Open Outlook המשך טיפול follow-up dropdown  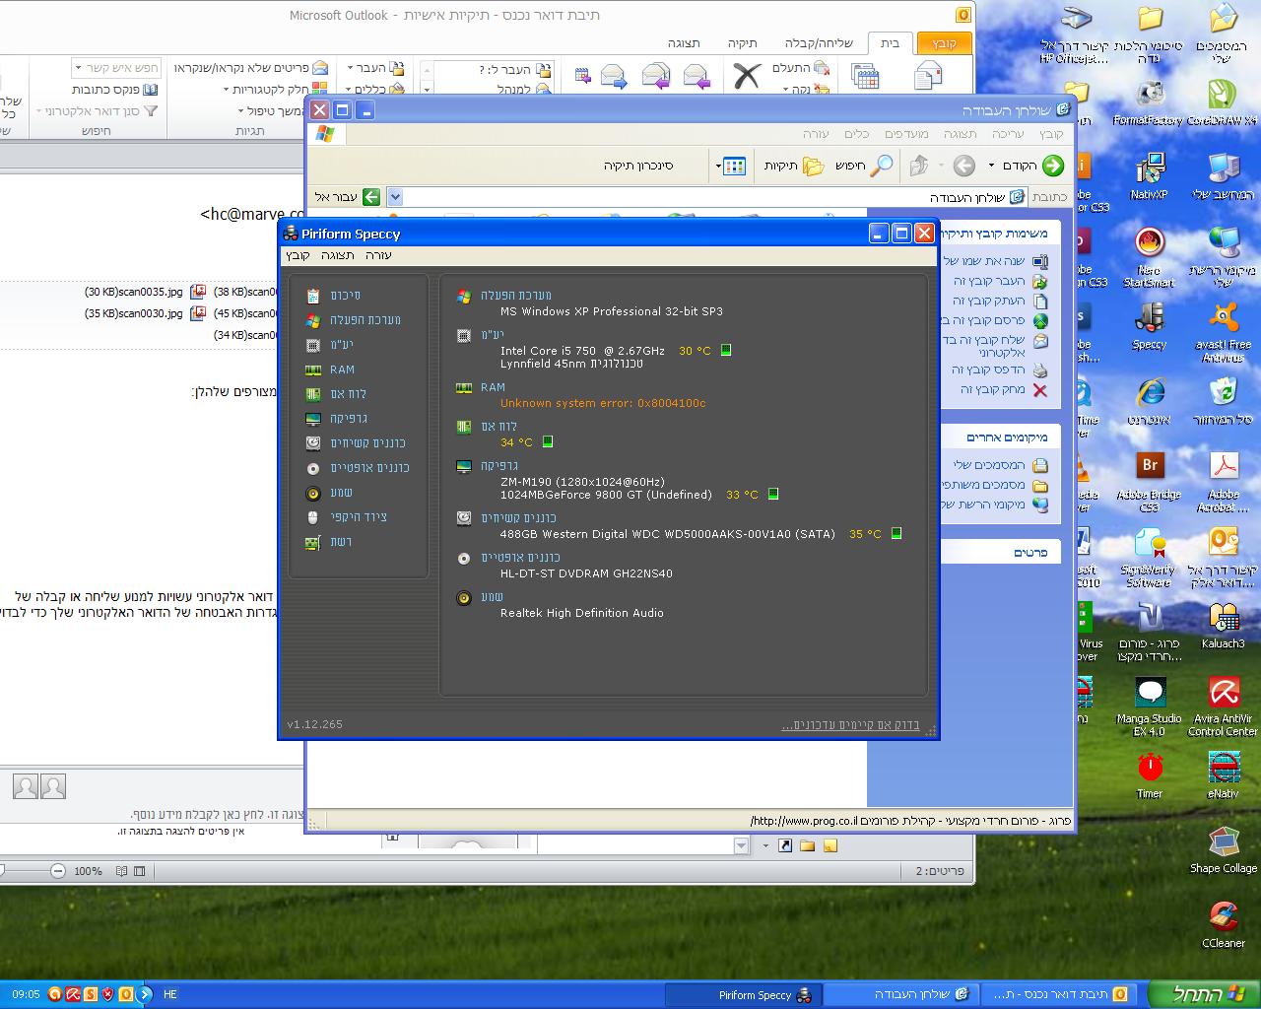pos(274,111)
